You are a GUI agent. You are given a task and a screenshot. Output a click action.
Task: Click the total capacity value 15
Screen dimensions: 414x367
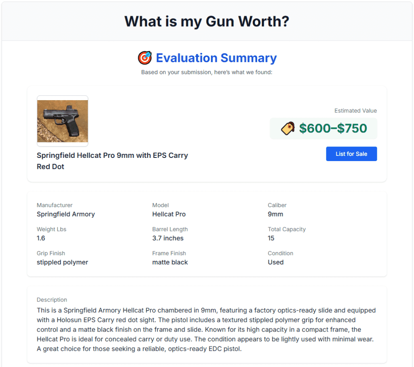(271, 238)
